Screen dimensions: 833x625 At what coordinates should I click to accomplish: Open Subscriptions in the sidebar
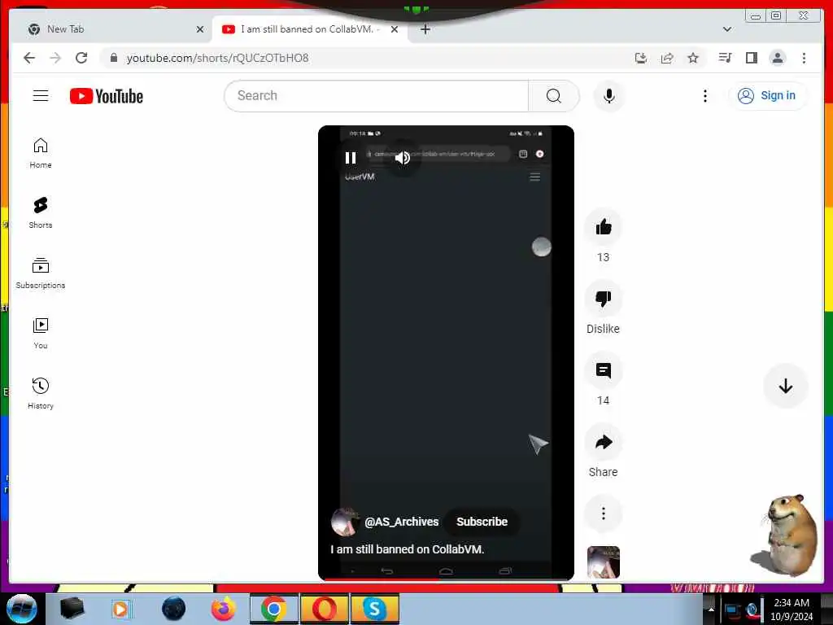[x=41, y=273]
